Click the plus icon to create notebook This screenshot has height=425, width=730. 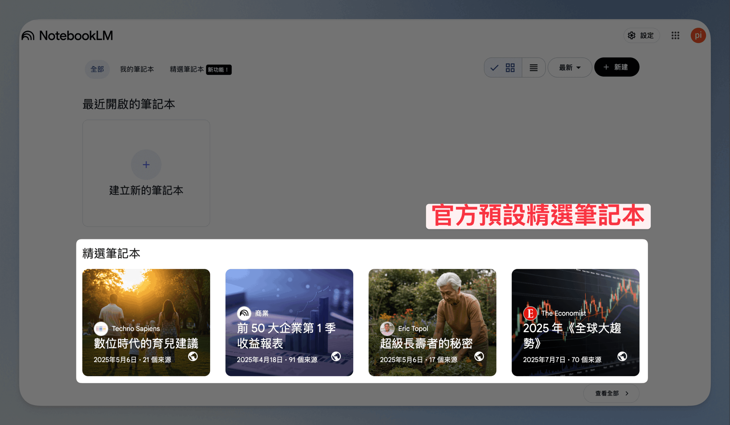146,165
